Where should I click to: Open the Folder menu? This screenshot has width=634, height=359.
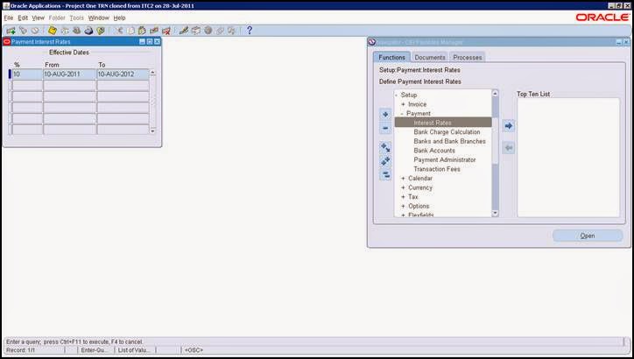(x=57, y=18)
